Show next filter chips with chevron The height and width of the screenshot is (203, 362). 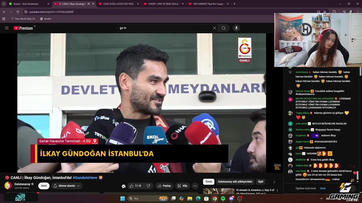274,182
